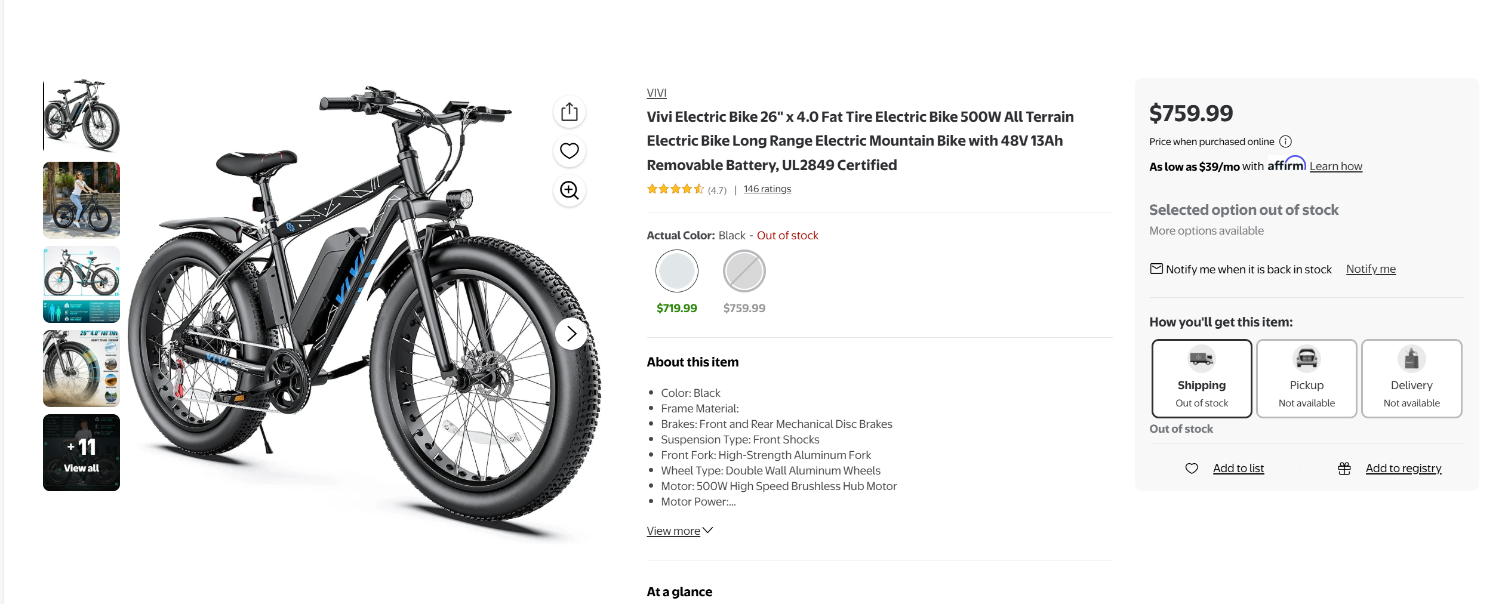Click the envelope icon by the notify message

point(1156,269)
